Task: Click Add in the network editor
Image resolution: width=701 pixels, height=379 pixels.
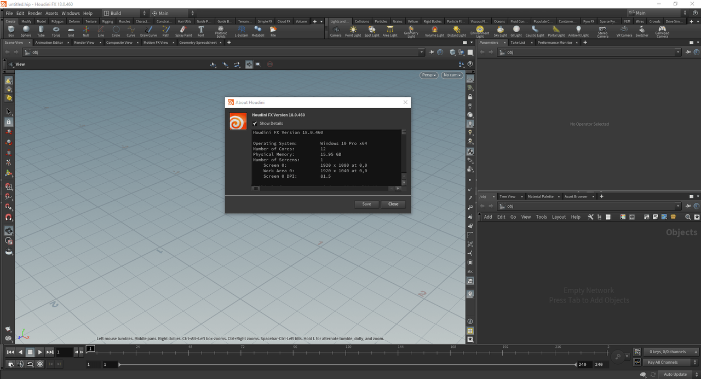Action: click(x=488, y=217)
